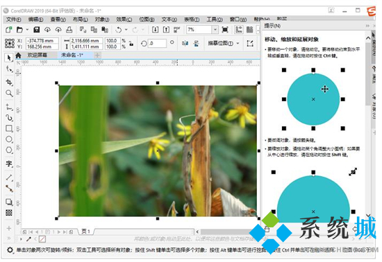
Task: Click the Open folder icon
Action: [x=19, y=30]
